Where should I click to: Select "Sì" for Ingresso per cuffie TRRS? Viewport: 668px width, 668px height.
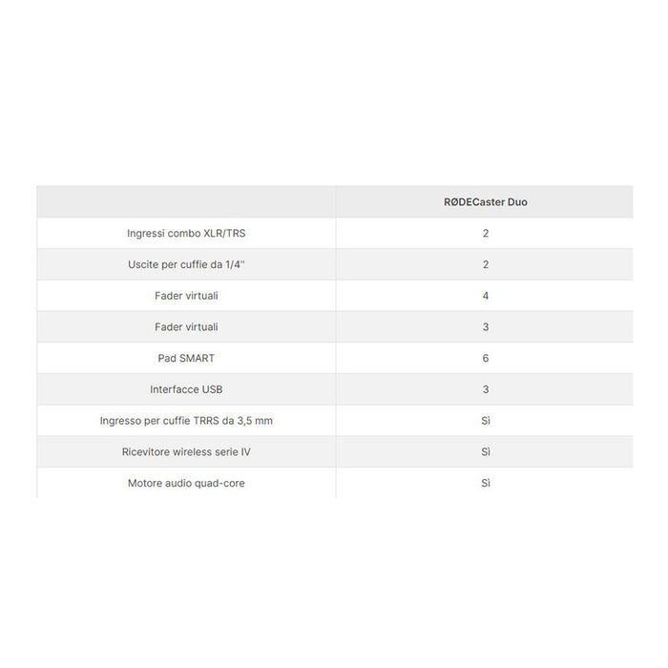pyautogui.click(x=486, y=421)
